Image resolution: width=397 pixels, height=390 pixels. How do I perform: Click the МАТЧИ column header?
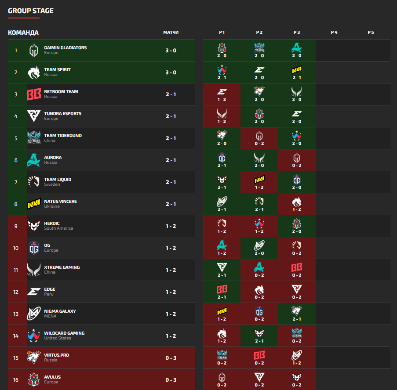tap(171, 32)
